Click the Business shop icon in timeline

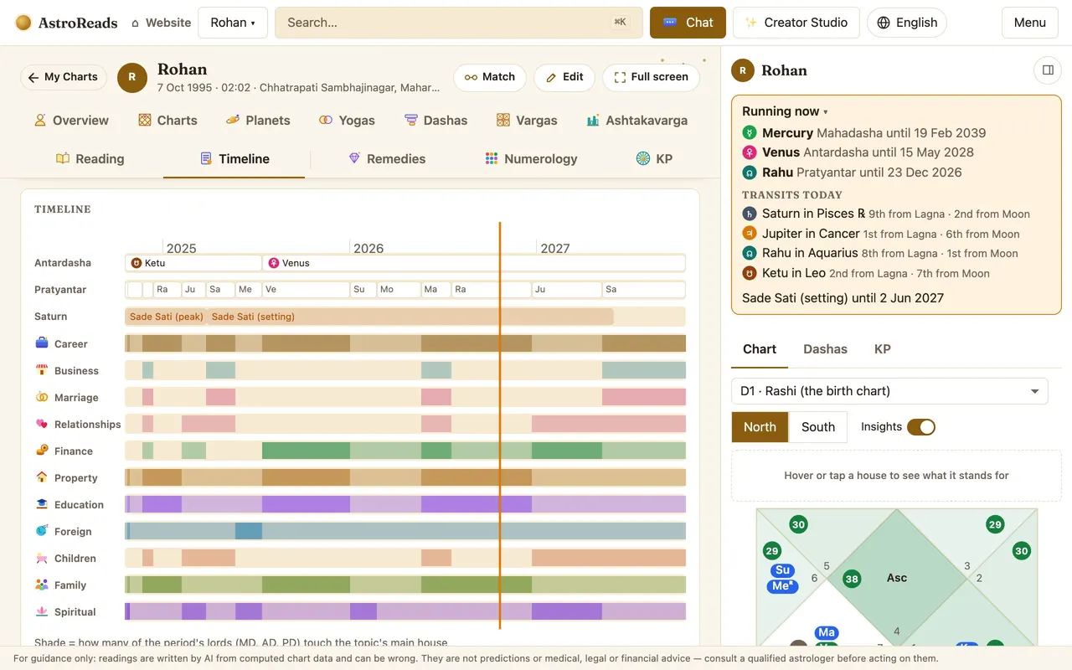[42, 369]
